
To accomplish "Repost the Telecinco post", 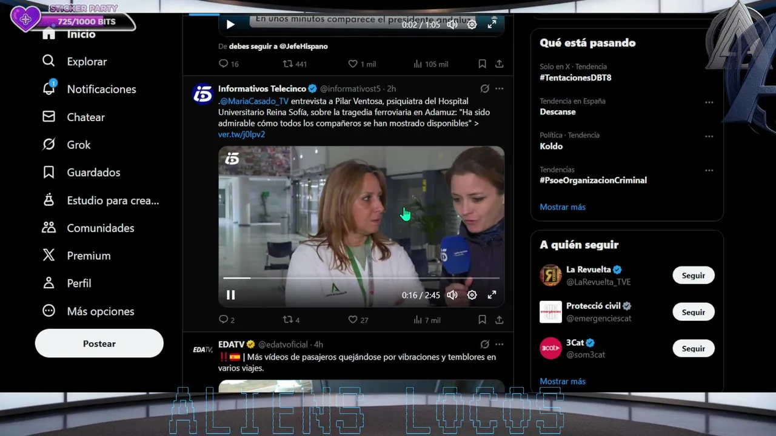I will pos(291,320).
